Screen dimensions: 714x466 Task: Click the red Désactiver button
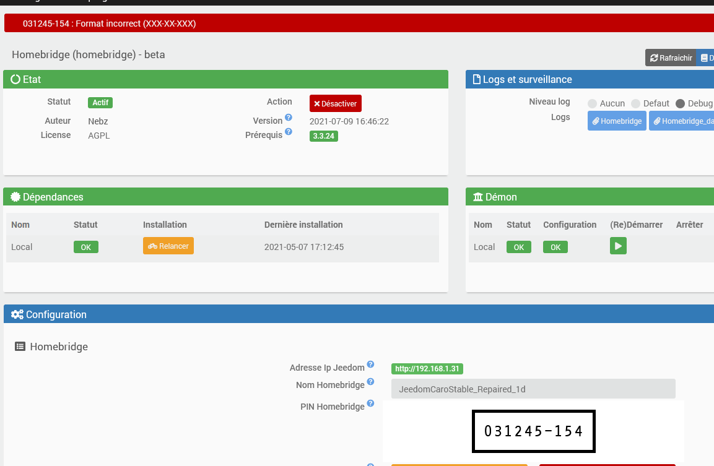point(336,103)
